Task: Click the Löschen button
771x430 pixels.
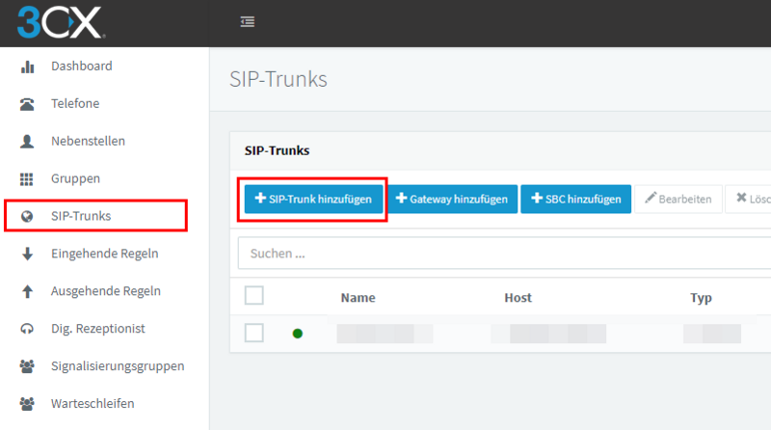Action: click(x=749, y=200)
